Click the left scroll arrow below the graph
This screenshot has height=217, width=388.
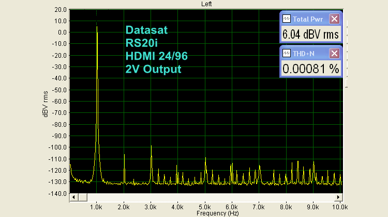[73, 197]
